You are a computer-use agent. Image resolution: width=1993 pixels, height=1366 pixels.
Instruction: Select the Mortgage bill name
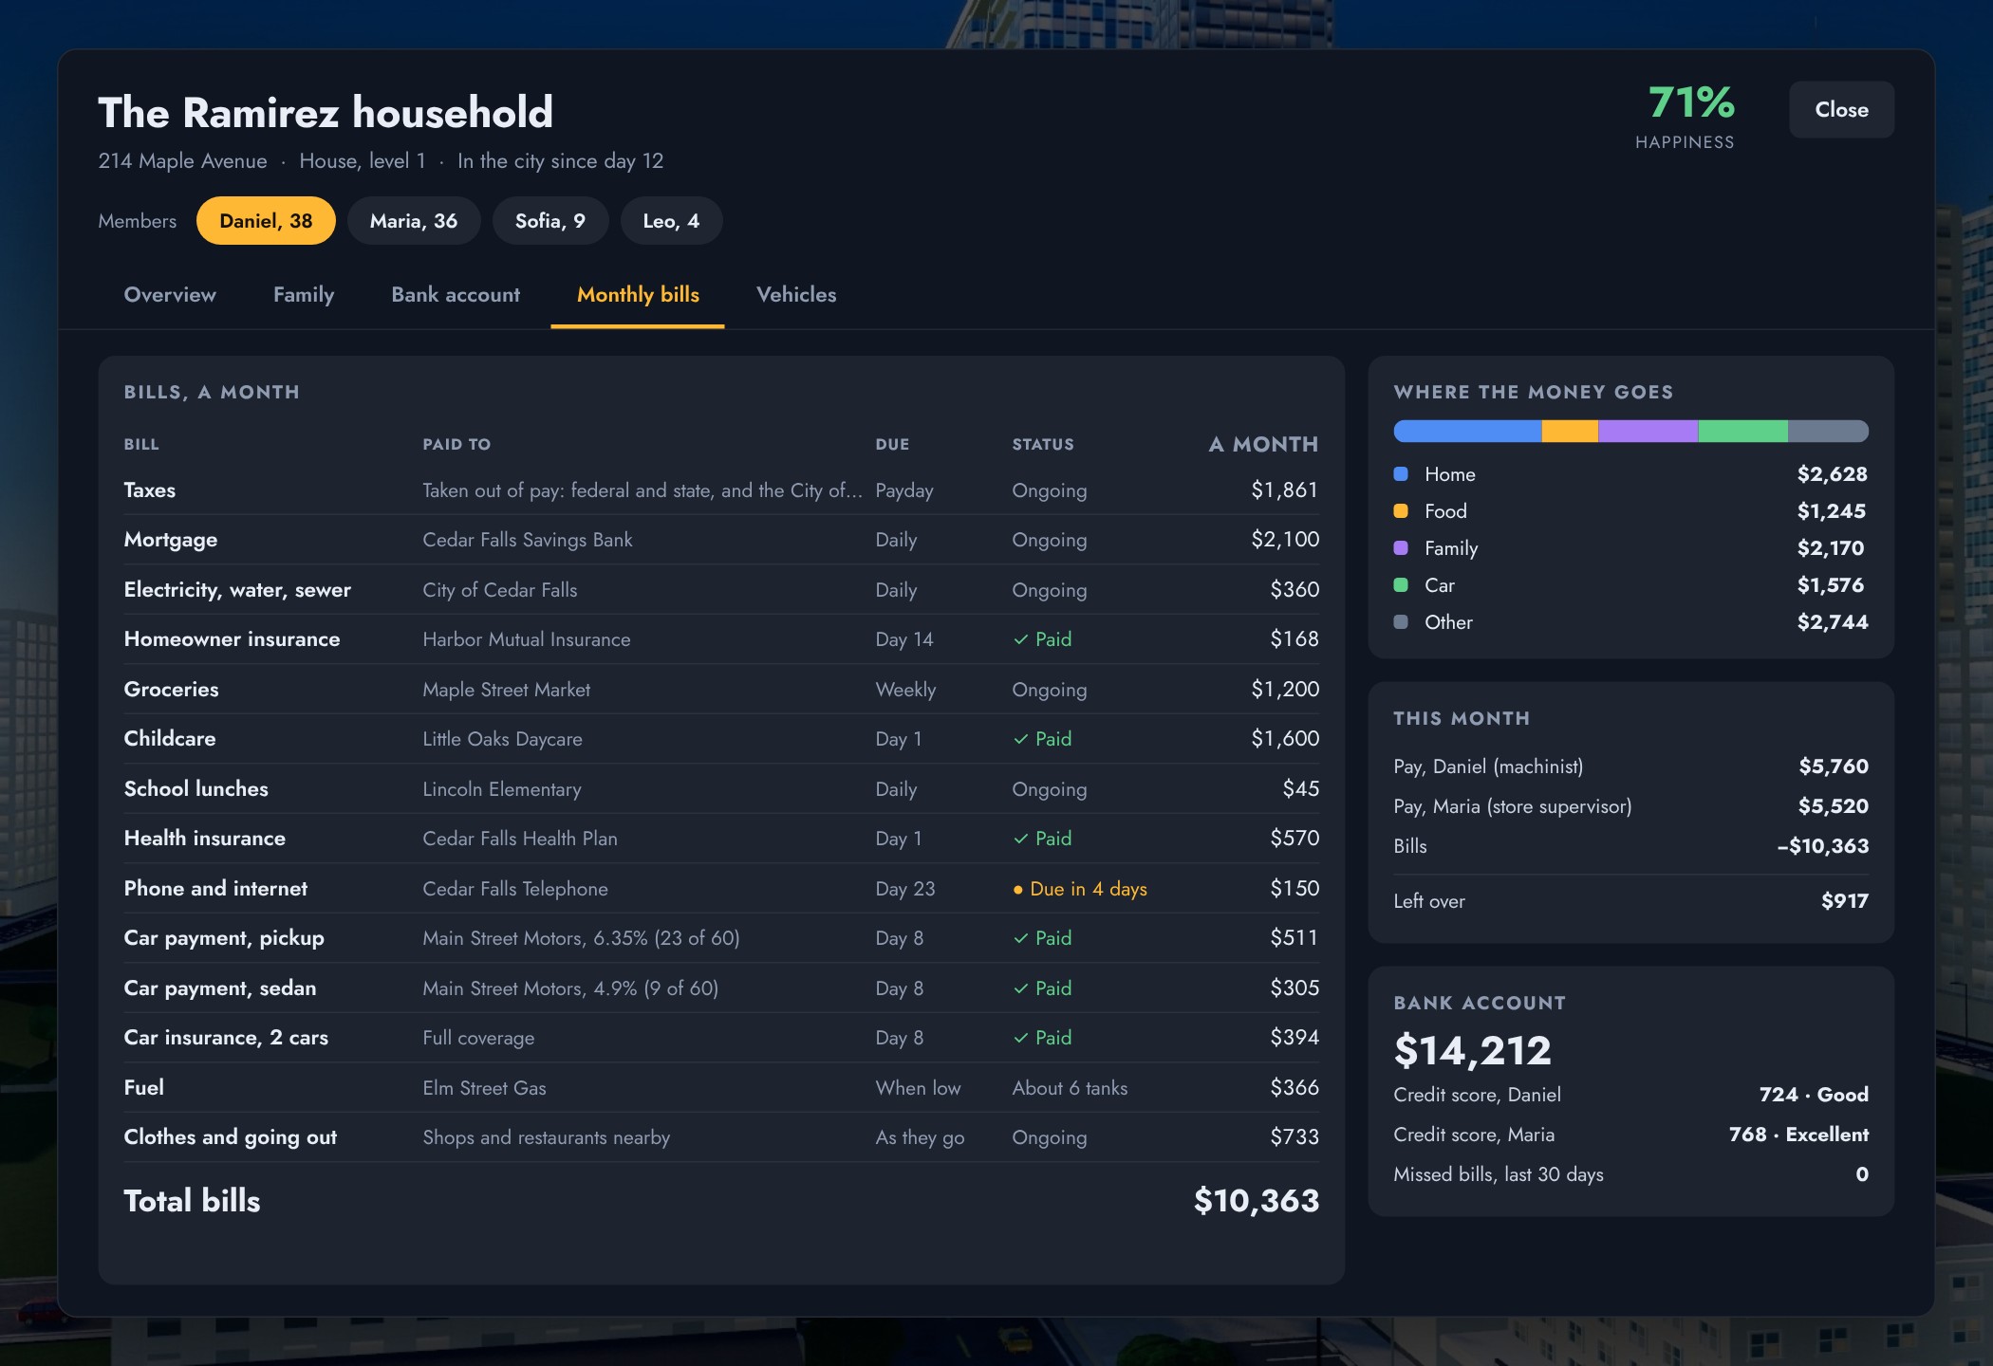coord(171,540)
